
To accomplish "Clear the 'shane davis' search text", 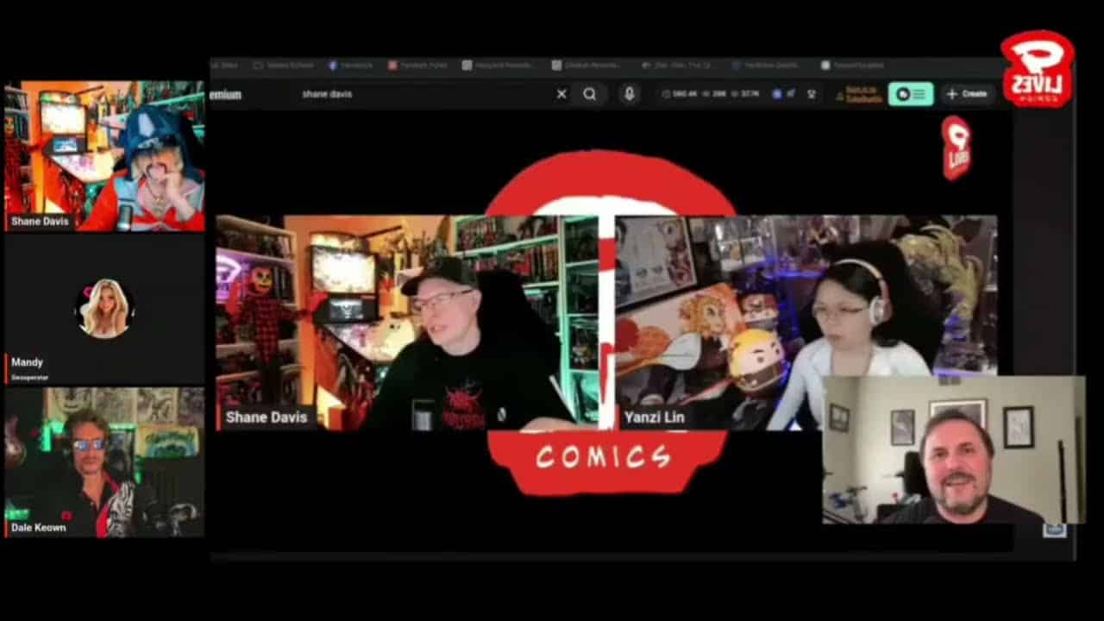I will click(561, 94).
